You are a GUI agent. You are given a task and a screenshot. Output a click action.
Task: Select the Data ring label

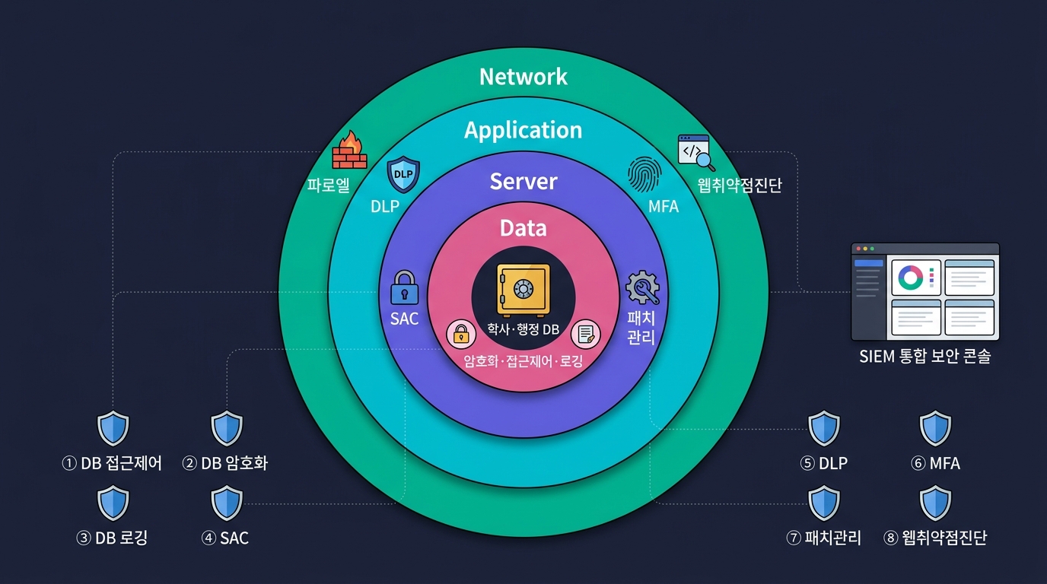coord(523,228)
